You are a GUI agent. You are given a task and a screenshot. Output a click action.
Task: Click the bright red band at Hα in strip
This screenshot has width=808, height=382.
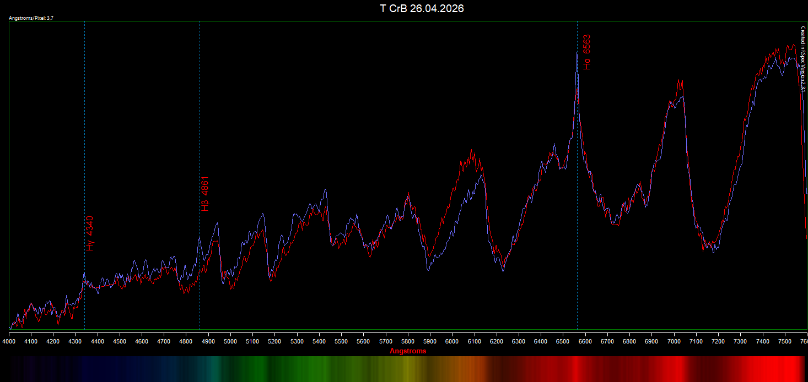577,368
